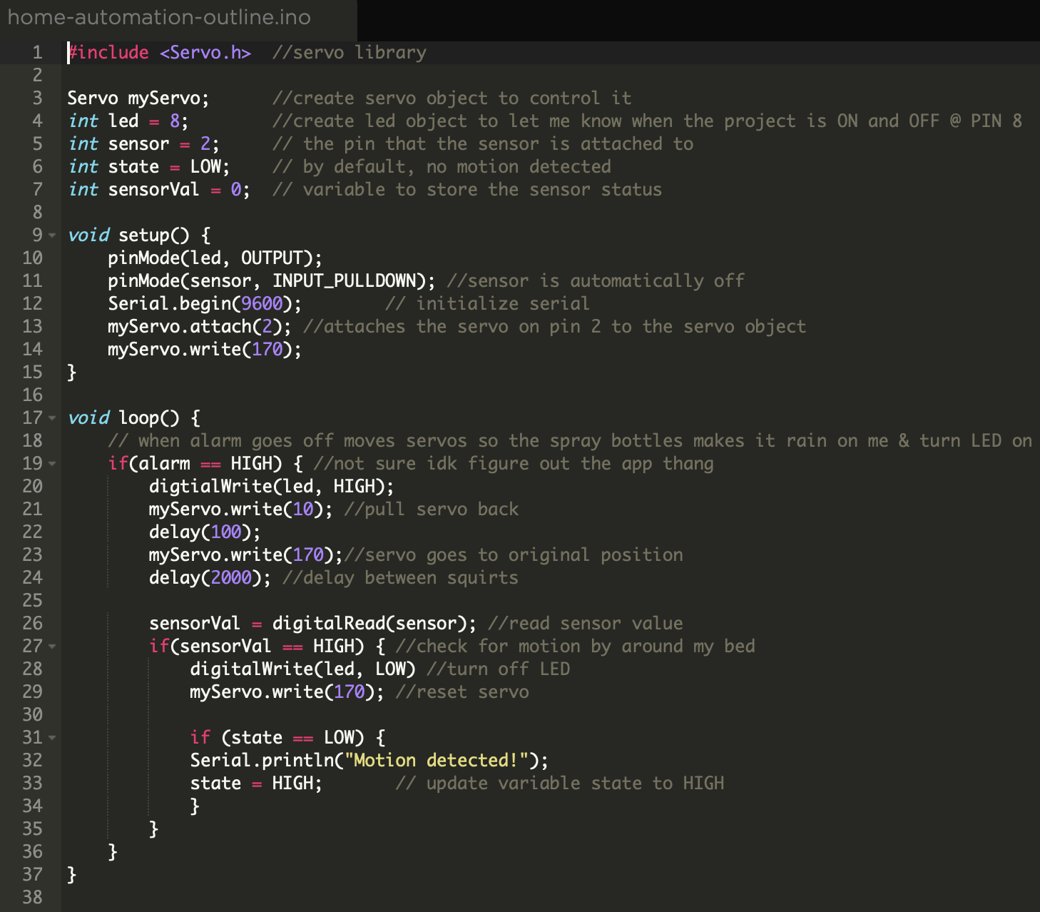Collapse the if(sensorVal == HIGH) fold arrow
The width and height of the screenshot is (1040, 912).
tap(52, 647)
